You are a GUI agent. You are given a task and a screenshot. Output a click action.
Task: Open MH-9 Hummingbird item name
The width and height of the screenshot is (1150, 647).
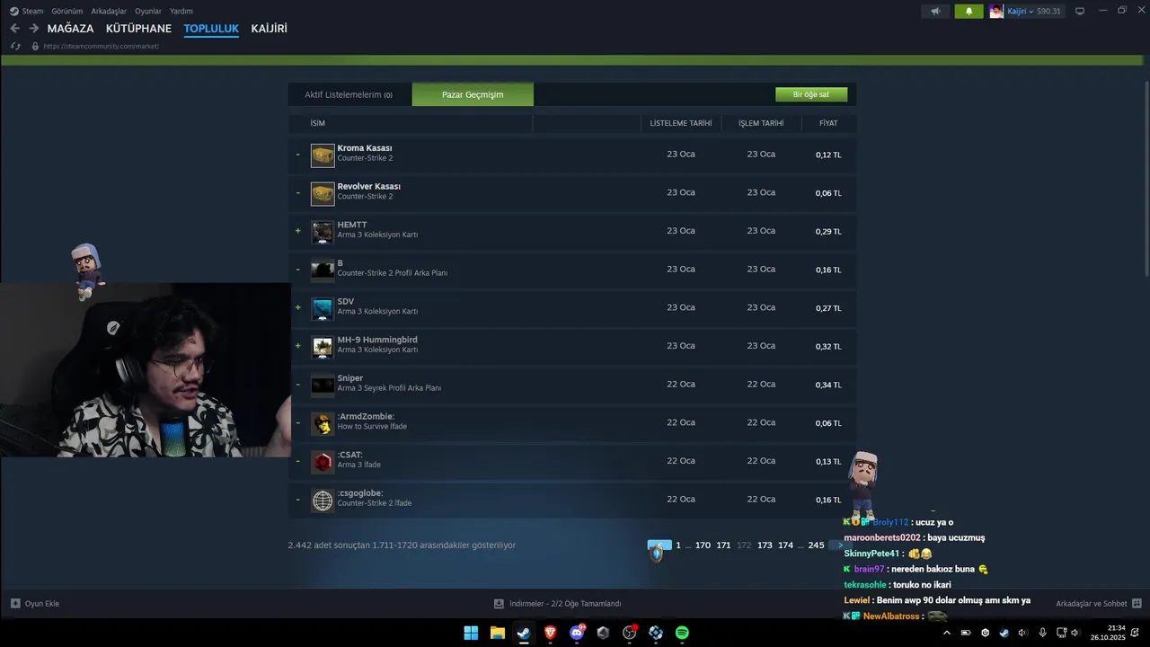tap(377, 340)
